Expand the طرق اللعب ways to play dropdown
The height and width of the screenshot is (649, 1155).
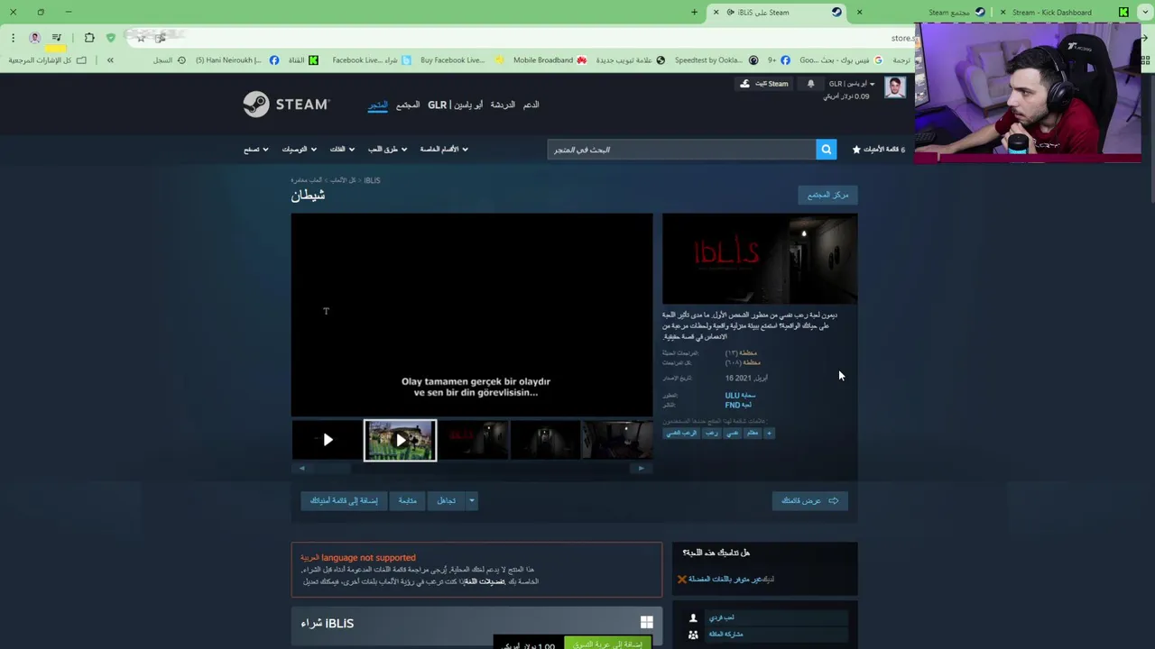click(387, 150)
